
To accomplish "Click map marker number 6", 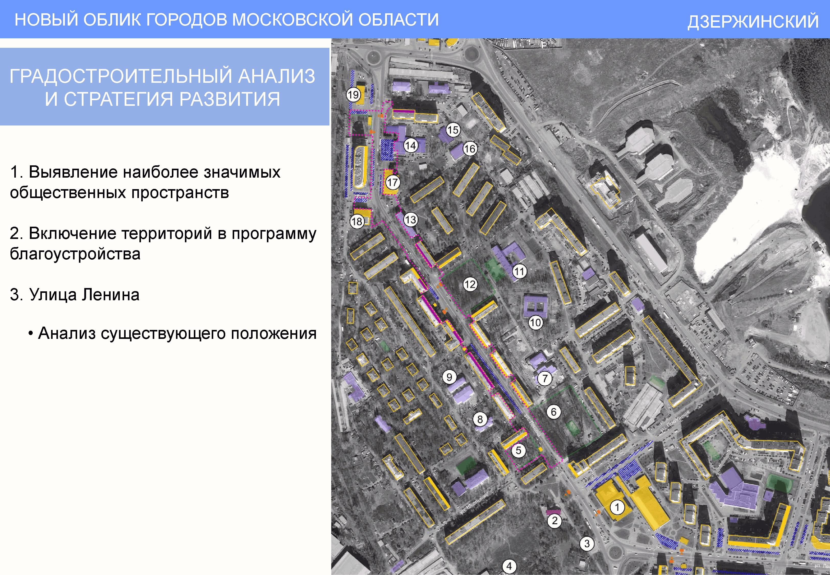I will point(554,411).
